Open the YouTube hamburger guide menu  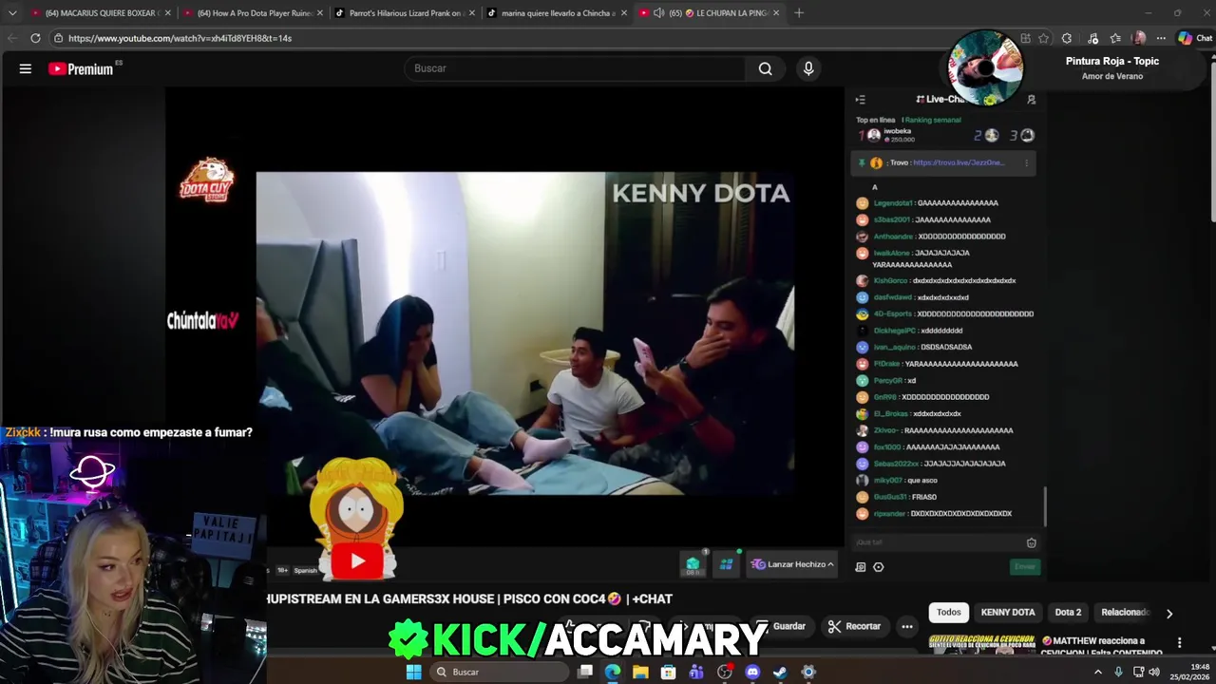[x=26, y=68]
